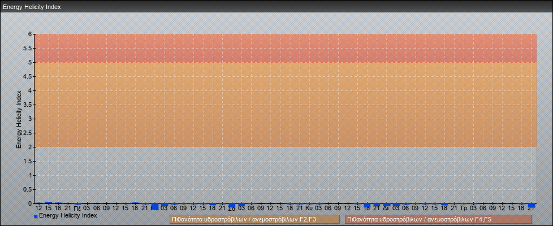Select the F4,F5 tornado probability legend box
The width and height of the screenshot is (553, 226).
click(x=438, y=219)
